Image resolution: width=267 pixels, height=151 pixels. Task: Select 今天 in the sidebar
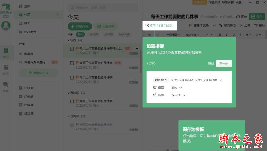(38, 14)
